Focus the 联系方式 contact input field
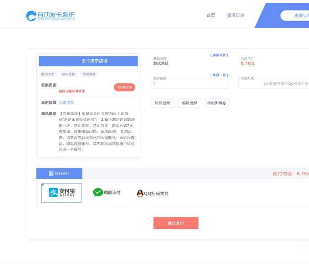 tap(274, 84)
